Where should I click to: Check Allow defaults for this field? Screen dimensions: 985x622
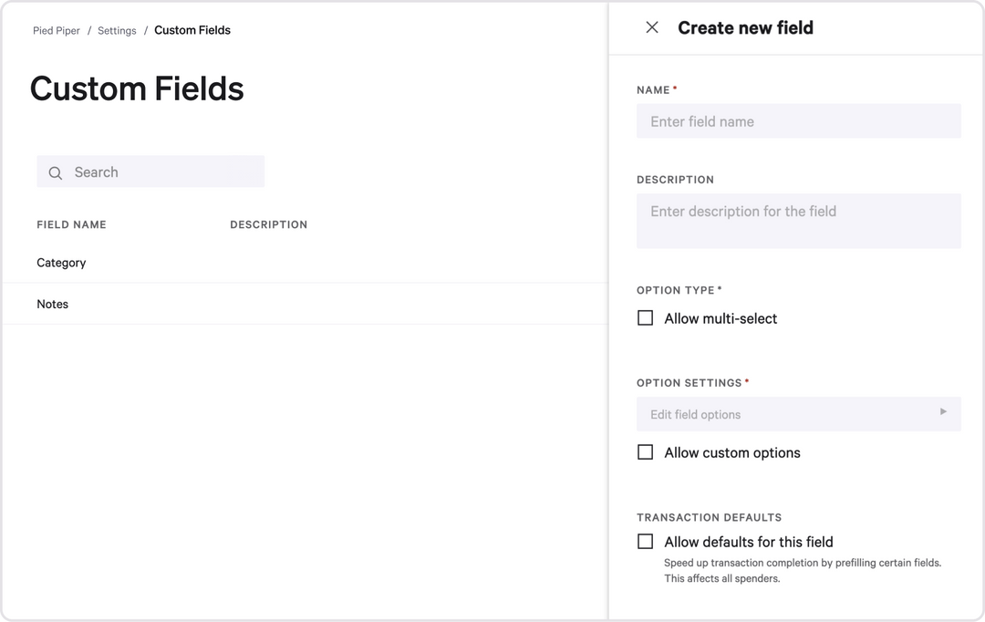[646, 542]
